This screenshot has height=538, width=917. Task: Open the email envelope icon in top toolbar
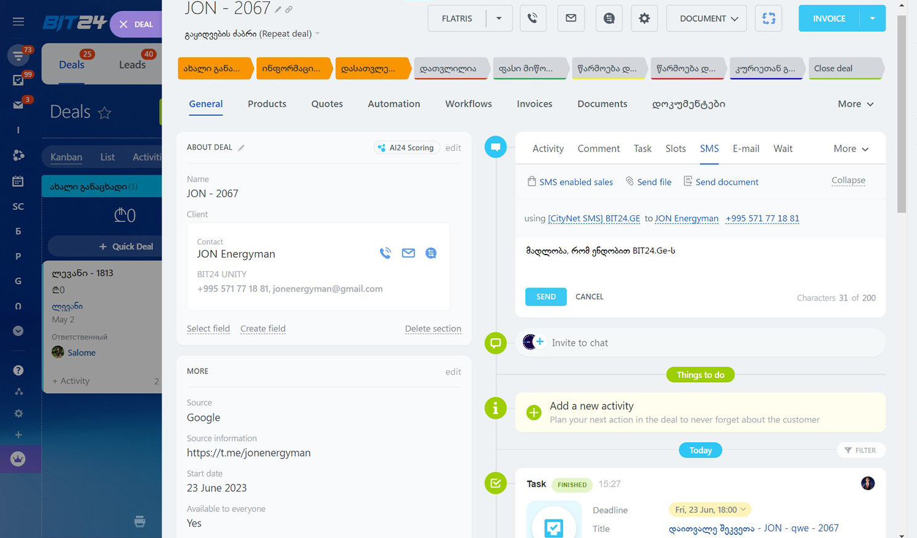click(571, 18)
